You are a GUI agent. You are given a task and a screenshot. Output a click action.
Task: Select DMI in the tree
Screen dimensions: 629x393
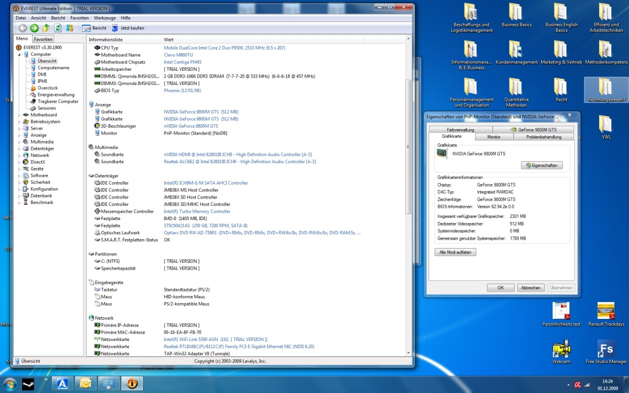pos(42,75)
